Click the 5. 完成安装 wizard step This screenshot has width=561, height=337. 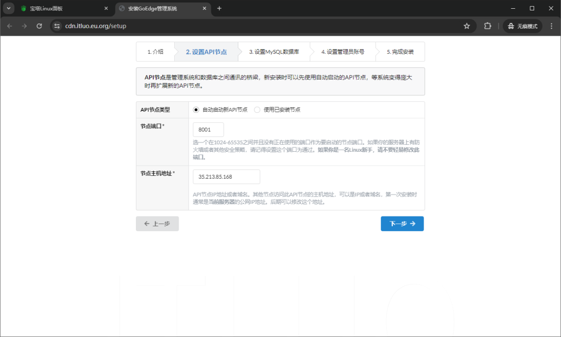(x=400, y=52)
